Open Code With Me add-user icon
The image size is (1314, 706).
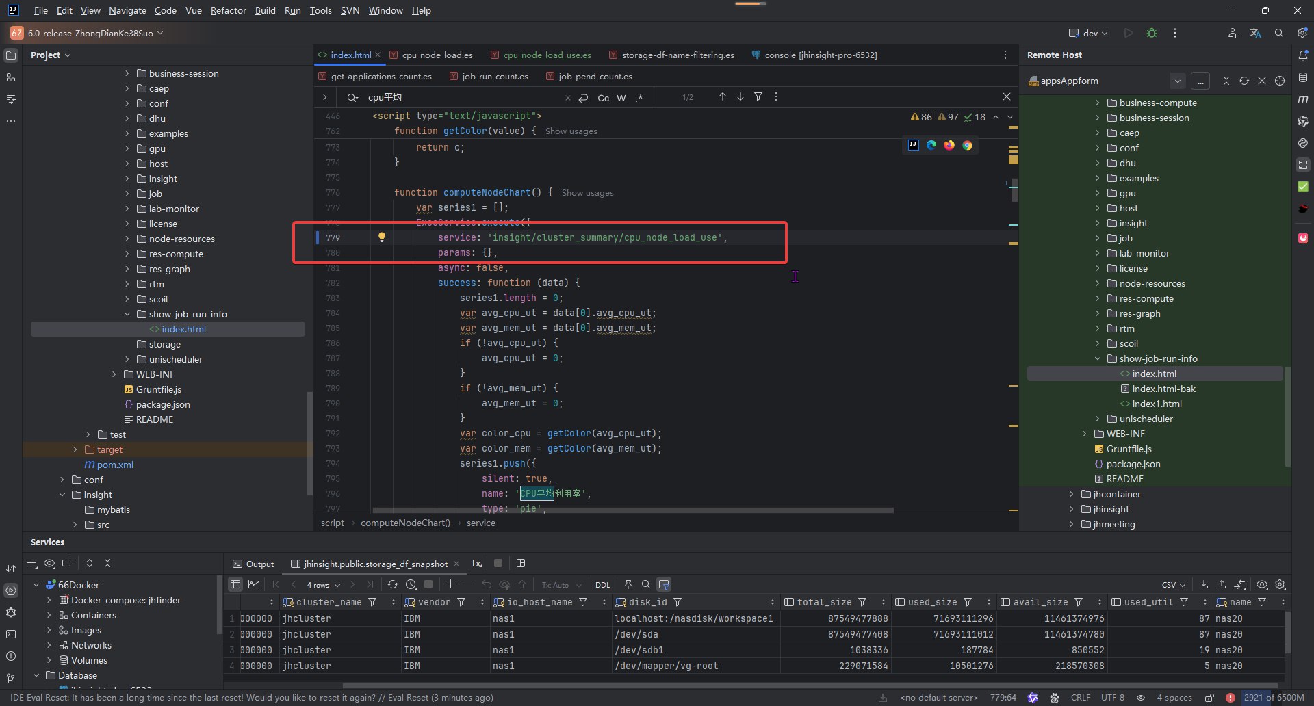1233,33
